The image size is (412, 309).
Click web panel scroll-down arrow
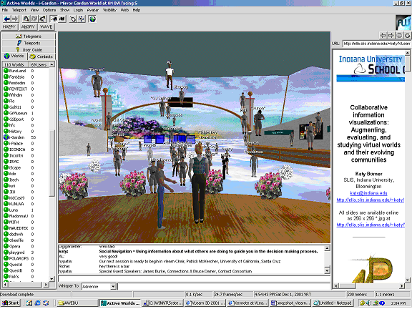(408, 280)
